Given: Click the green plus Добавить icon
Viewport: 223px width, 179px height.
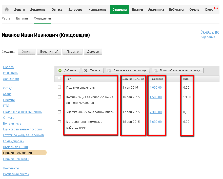Looking at the screenshot, I should (60, 70).
